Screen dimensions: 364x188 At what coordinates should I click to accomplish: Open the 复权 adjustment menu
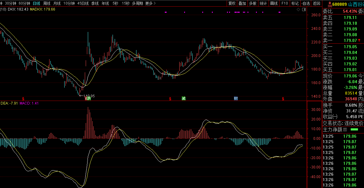[x=232, y=3]
